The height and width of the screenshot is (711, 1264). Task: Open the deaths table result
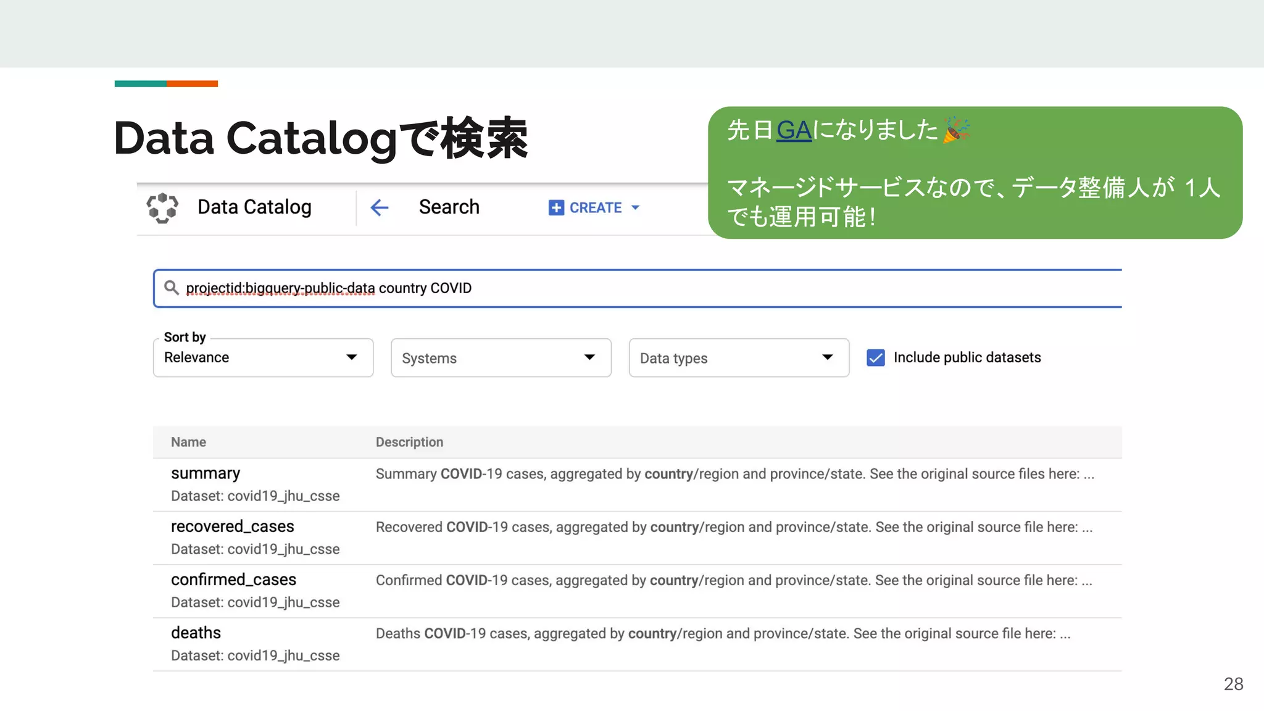tap(196, 633)
